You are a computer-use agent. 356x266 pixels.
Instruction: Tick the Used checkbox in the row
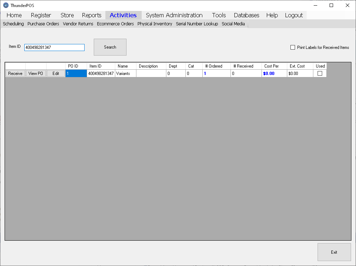coord(320,74)
